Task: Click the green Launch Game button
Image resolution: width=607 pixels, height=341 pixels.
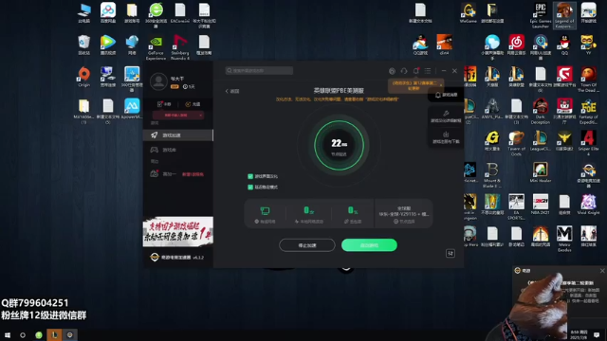Action: 369,245
